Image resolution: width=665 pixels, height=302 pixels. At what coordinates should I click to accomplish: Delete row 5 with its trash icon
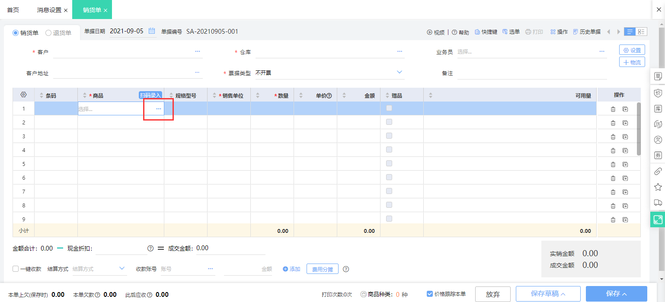click(x=613, y=165)
